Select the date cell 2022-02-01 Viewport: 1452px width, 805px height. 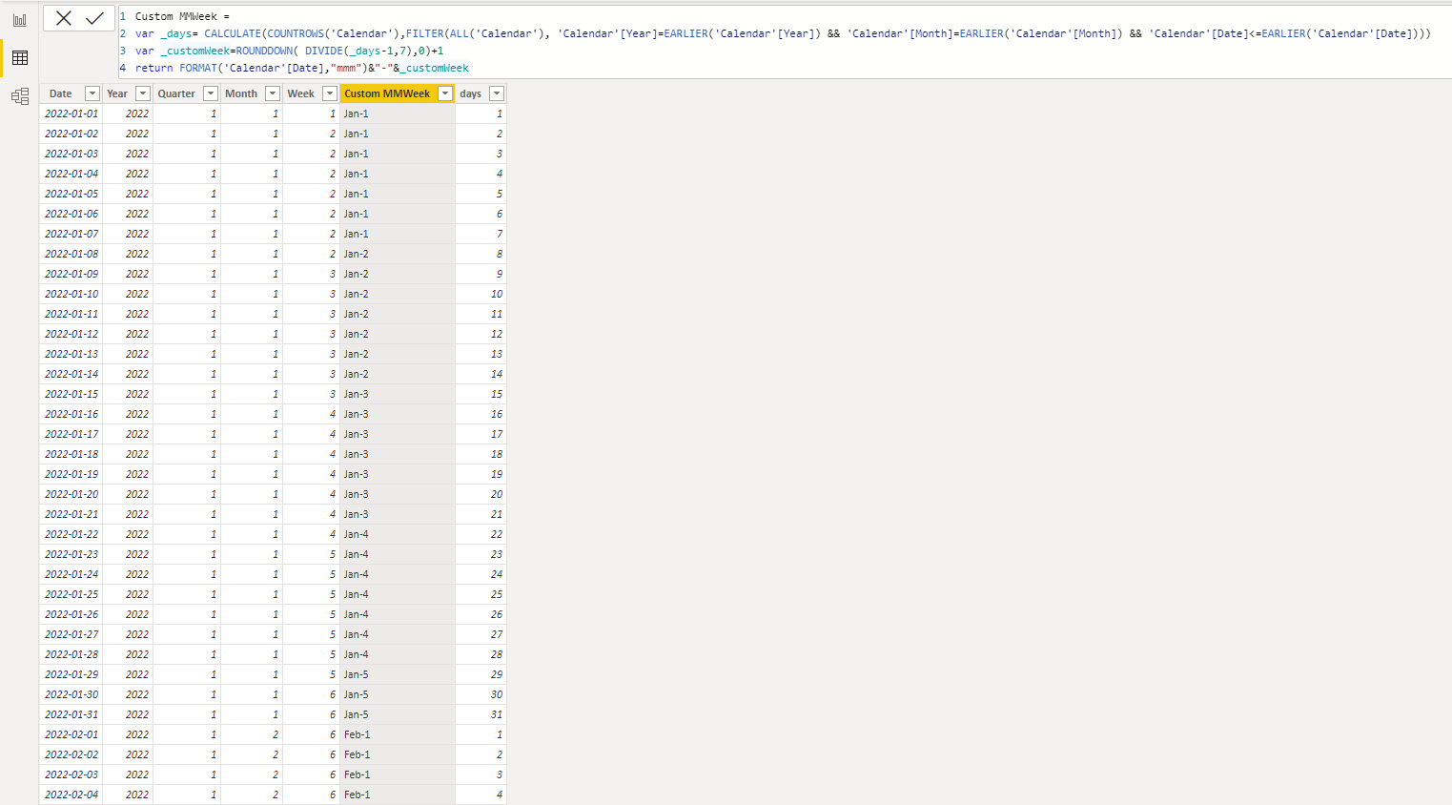pos(72,734)
